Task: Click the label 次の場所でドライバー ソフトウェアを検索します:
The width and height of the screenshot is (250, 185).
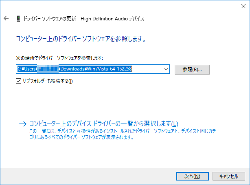Action: point(59,58)
